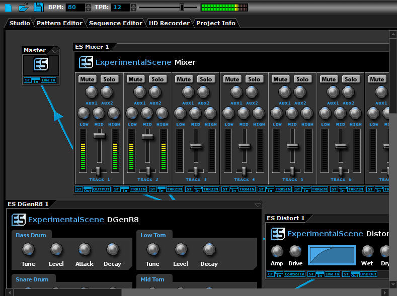Screen dimensions: 397x296
Task: Select the Mid Tom section label
Action: [x=152, y=279]
